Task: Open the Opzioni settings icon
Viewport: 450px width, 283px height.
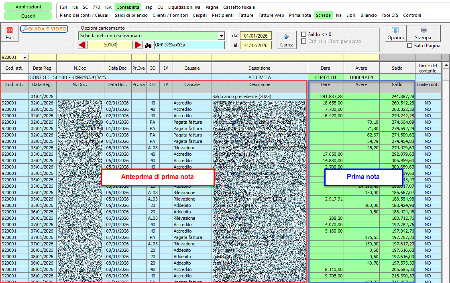Action: (x=395, y=34)
